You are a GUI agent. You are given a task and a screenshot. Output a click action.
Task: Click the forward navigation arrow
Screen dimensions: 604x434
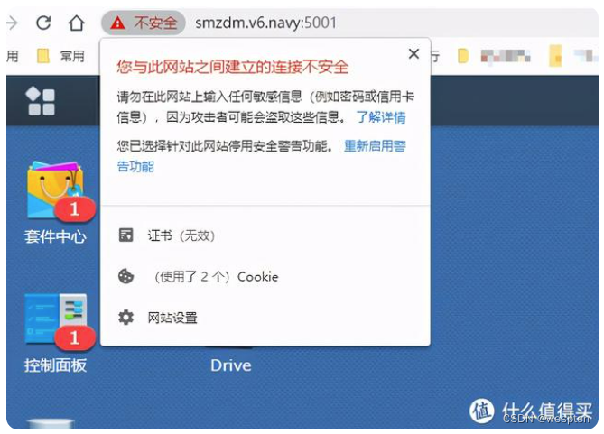[13, 23]
